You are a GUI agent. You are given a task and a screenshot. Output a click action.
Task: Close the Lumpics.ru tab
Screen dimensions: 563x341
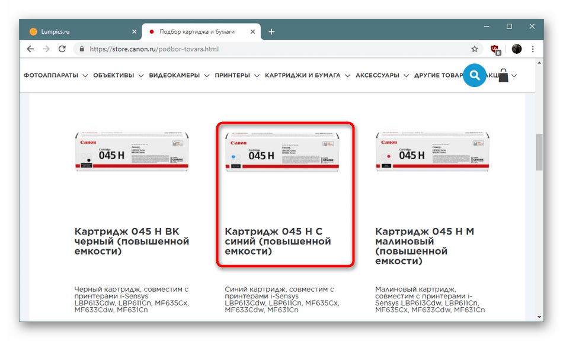[135, 32]
